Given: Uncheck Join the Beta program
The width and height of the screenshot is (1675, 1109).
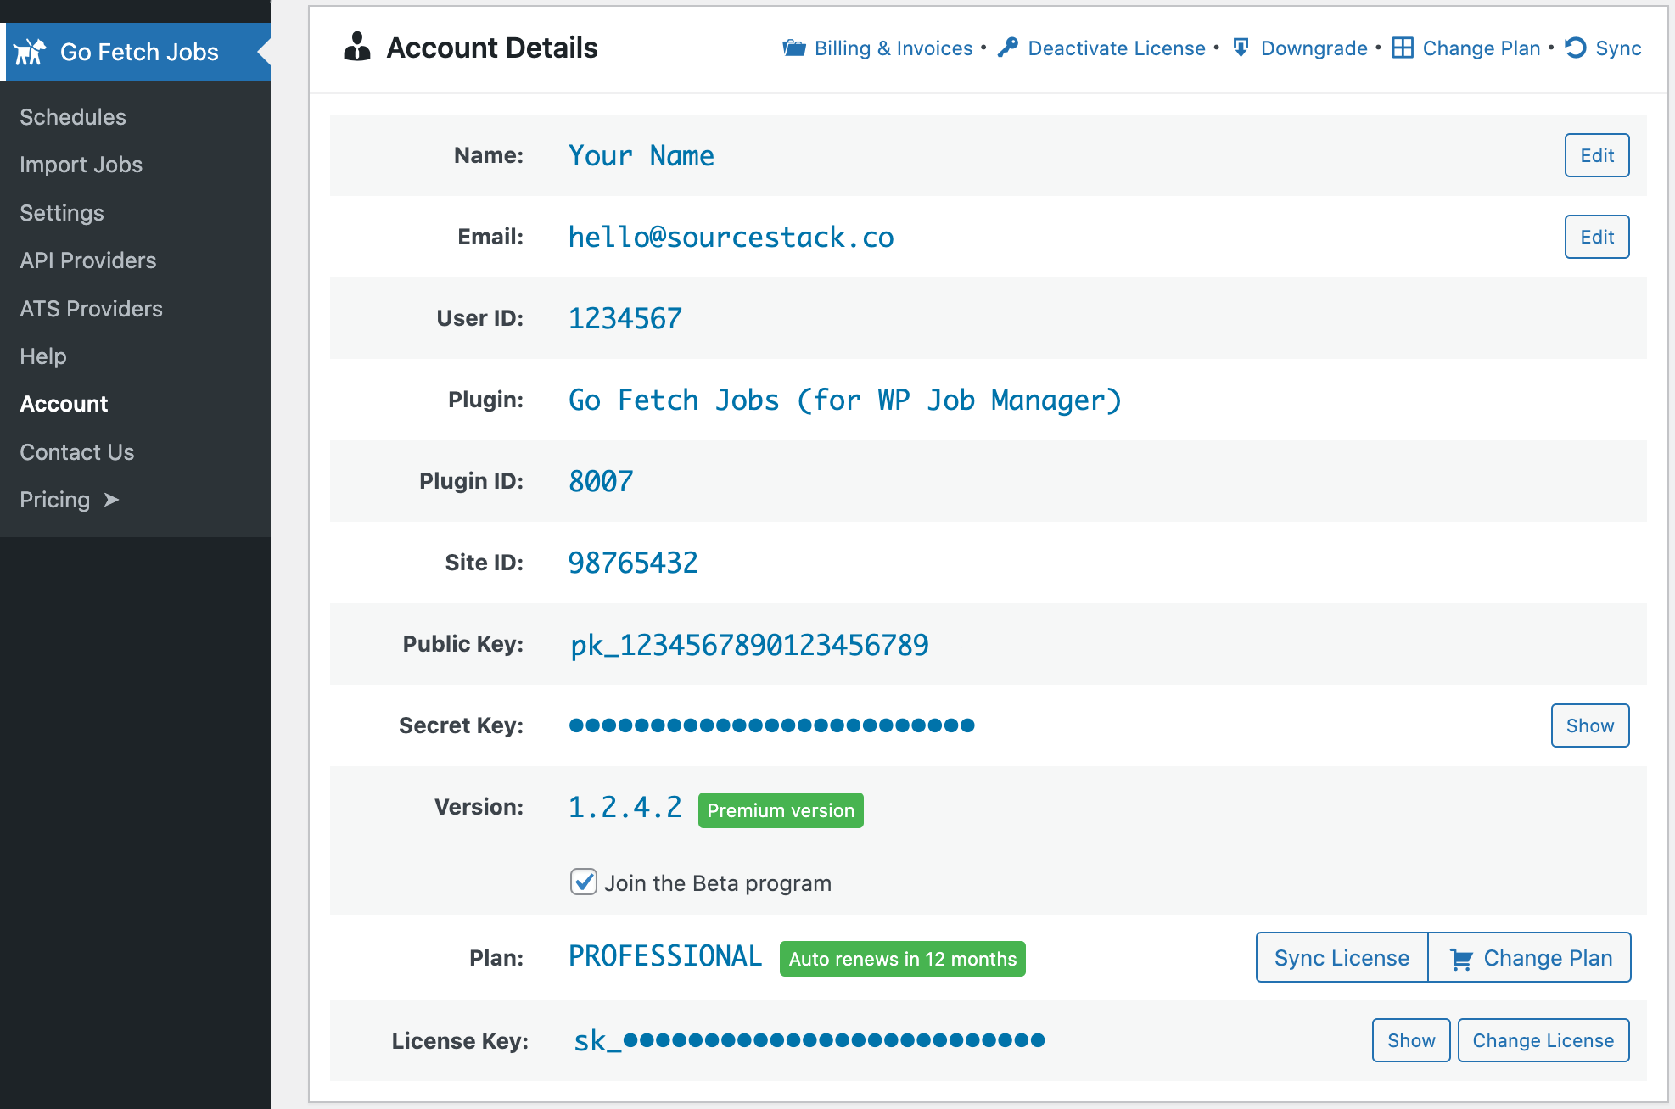Looking at the screenshot, I should click(583, 882).
